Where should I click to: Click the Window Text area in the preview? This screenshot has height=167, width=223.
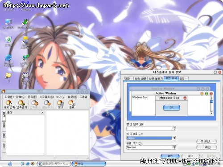140,98
